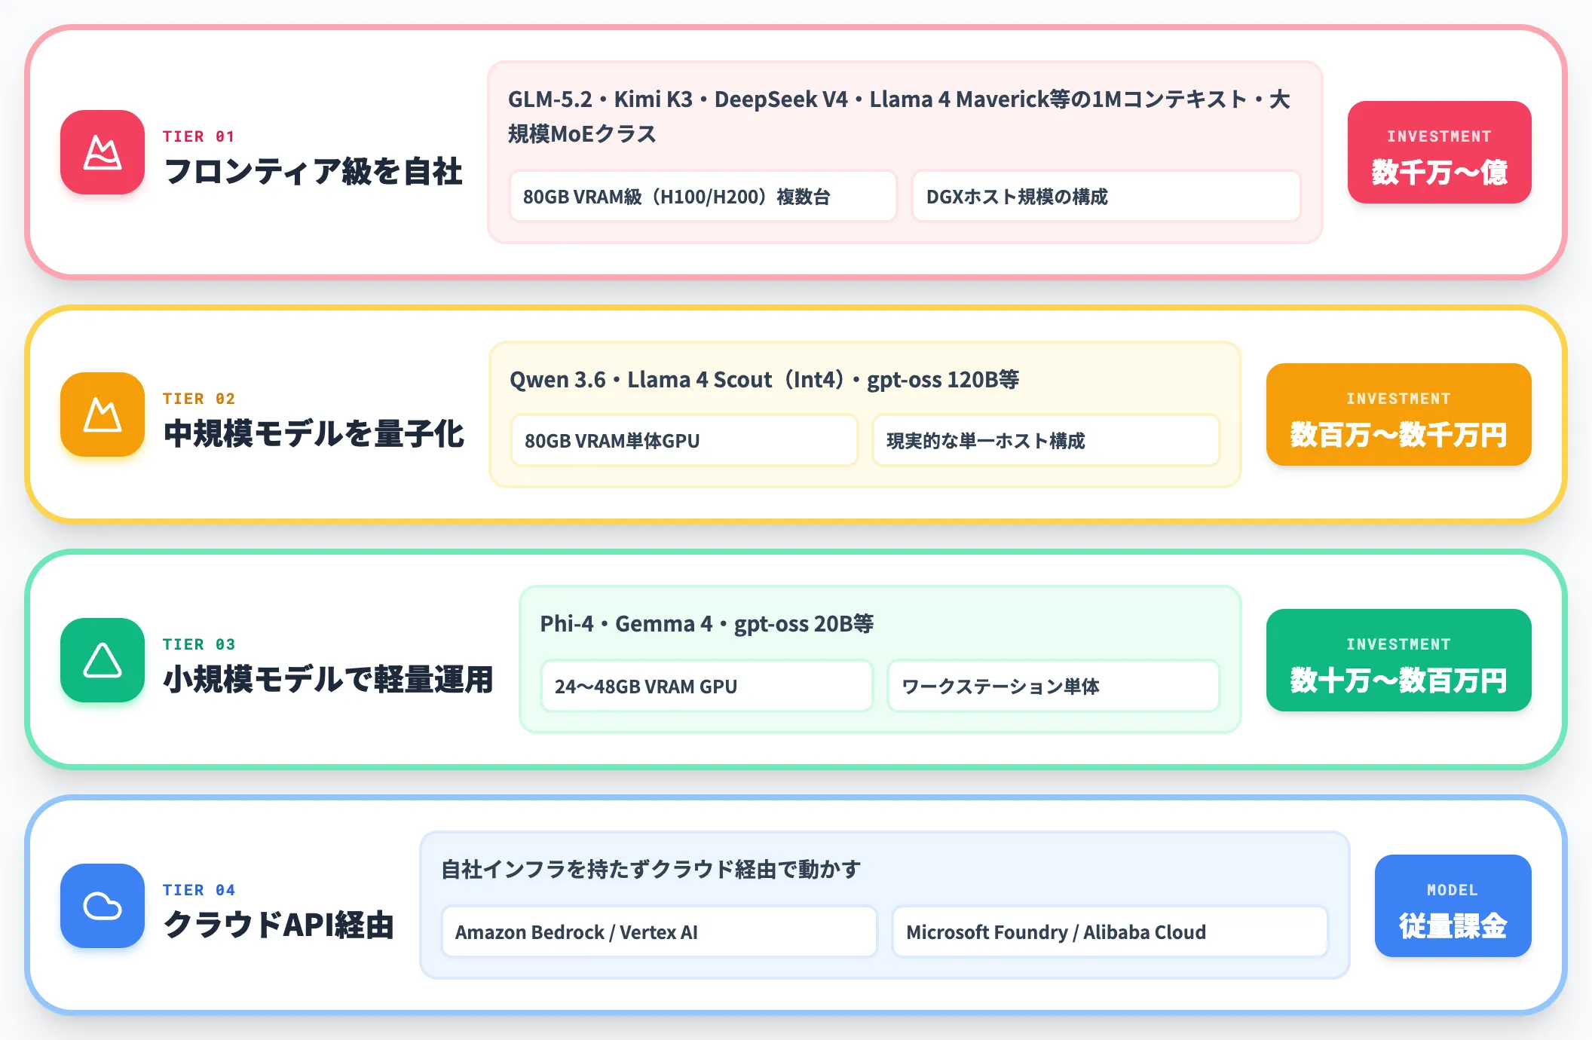This screenshot has width=1592, height=1040.
Task: Click the TIER 01 label
Action: click(199, 136)
